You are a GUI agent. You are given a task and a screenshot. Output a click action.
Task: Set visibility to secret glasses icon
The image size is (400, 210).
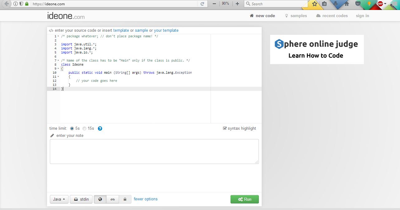(112, 199)
